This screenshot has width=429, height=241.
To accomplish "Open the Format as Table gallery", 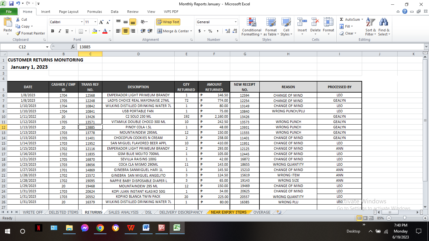I will pos(271,27).
